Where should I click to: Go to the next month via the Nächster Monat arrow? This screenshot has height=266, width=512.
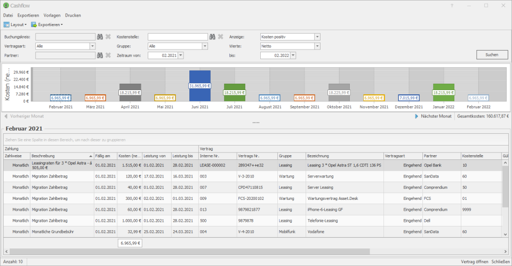pyautogui.click(x=417, y=116)
